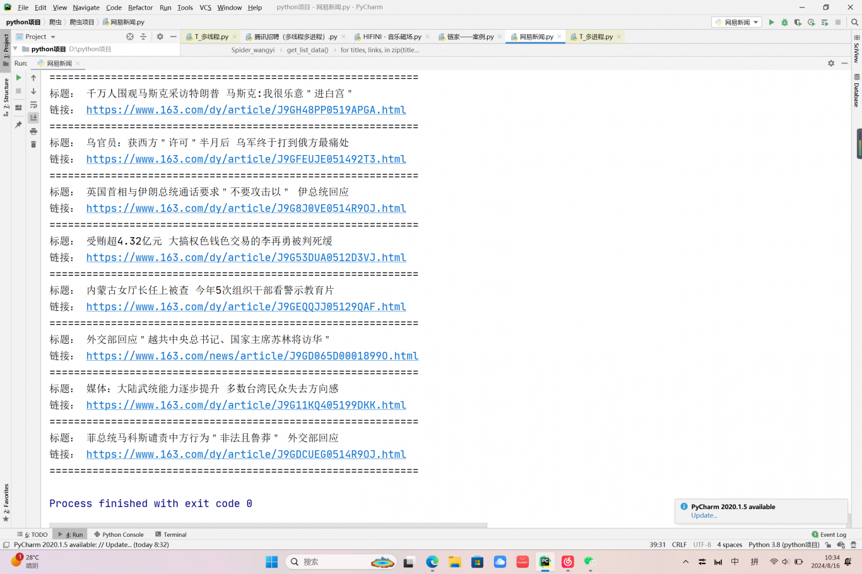Viewport: 862px width, 574px height.
Task: Open the Refactor menu
Action: pyautogui.click(x=140, y=8)
